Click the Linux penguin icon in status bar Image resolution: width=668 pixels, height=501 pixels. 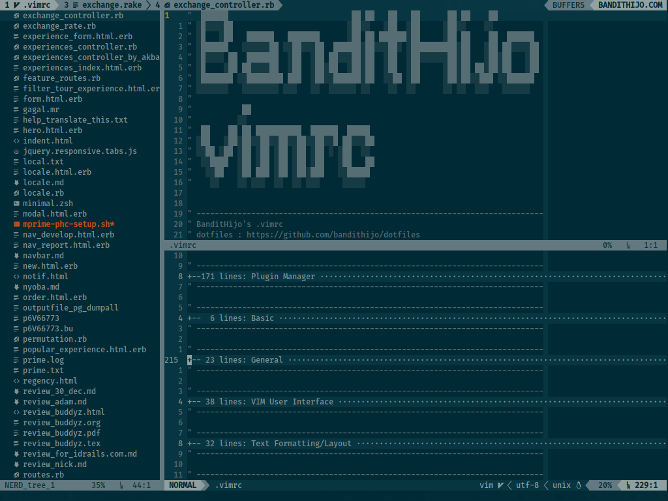click(577, 485)
